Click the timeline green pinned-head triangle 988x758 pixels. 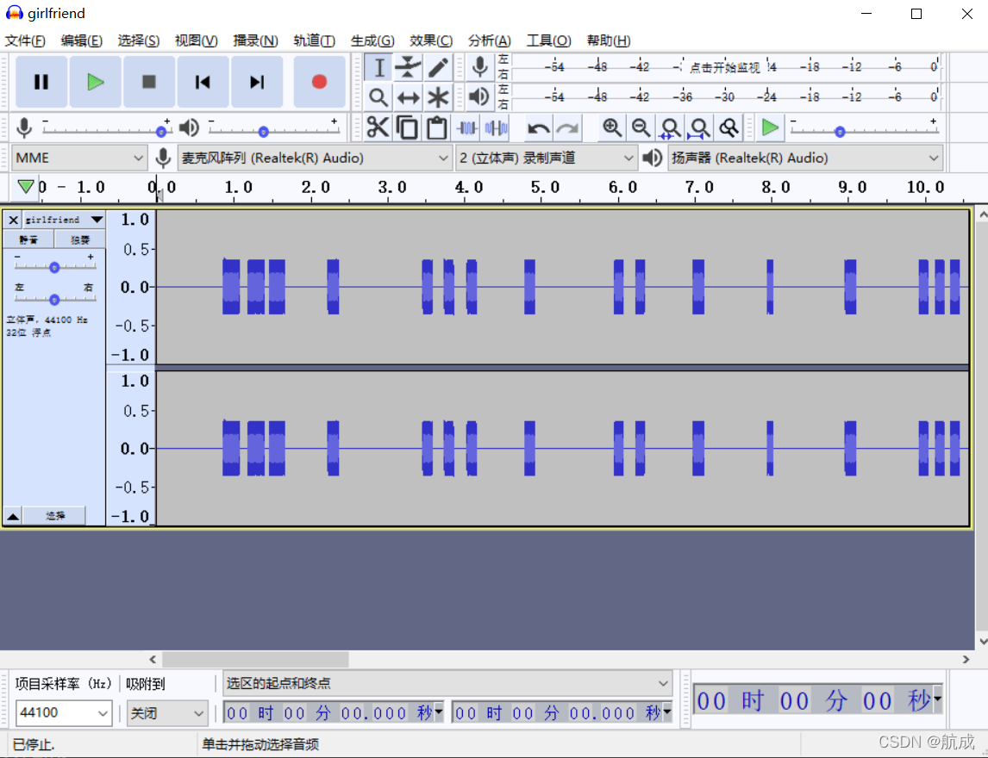(26, 187)
